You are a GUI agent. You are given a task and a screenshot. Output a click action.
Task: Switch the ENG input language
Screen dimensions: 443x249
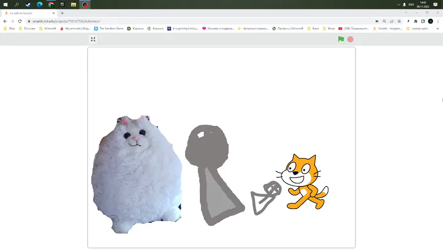411,4
